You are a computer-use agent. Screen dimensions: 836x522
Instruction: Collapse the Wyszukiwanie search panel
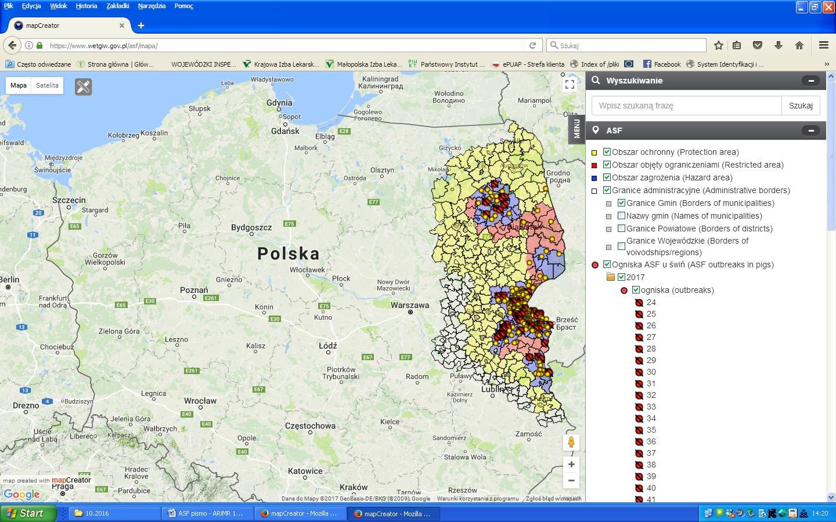[x=810, y=81]
